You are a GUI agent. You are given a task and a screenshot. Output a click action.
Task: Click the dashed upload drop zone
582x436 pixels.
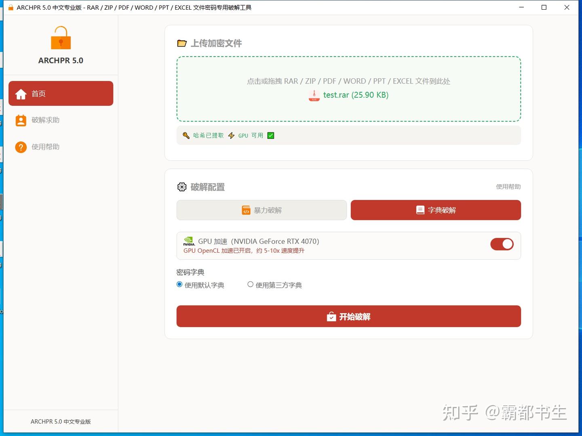[348, 89]
